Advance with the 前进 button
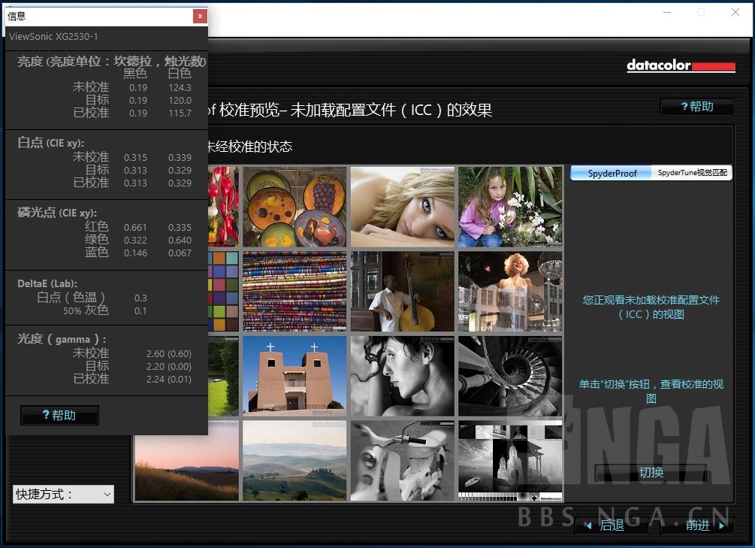The width and height of the screenshot is (755, 548). pyautogui.click(x=696, y=525)
